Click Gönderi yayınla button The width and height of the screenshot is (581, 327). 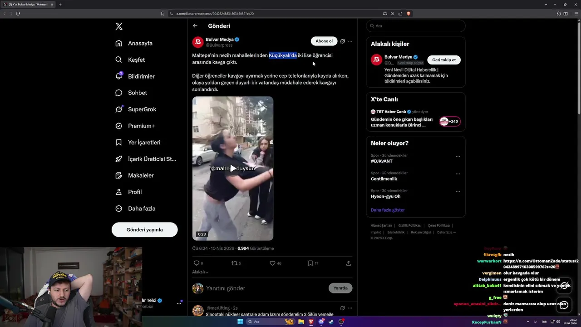pyautogui.click(x=144, y=230)
